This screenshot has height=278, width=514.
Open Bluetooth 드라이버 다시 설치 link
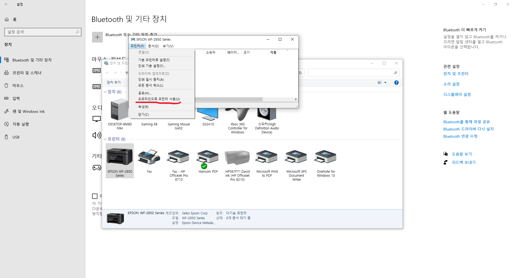(x=468, y=129)
